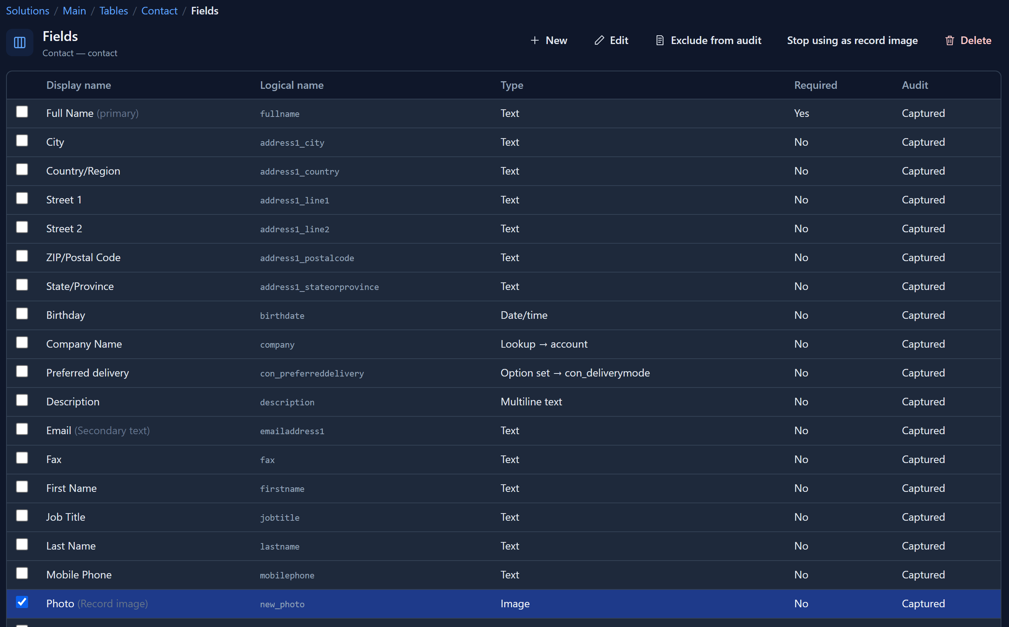1009x627 pixels.
Task: Tick the Email row checkbox
Action: 22,429
